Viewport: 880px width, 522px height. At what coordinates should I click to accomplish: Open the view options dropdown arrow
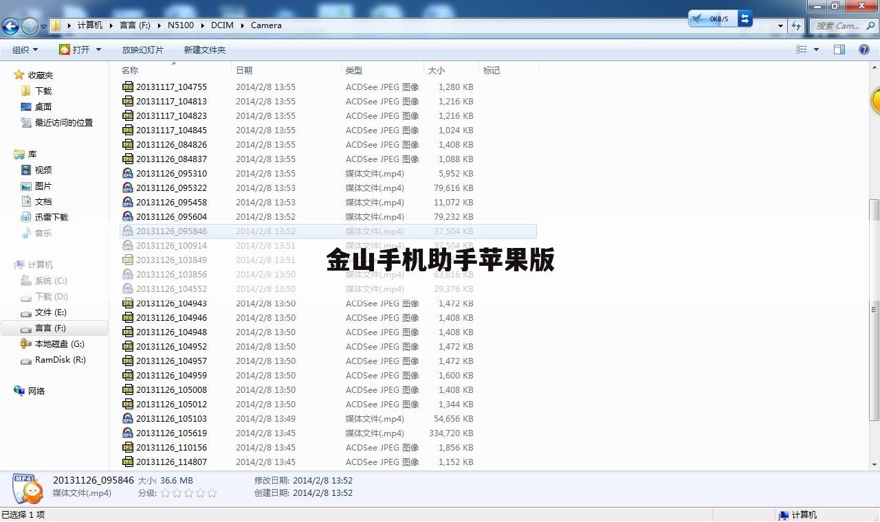point(816,49)
